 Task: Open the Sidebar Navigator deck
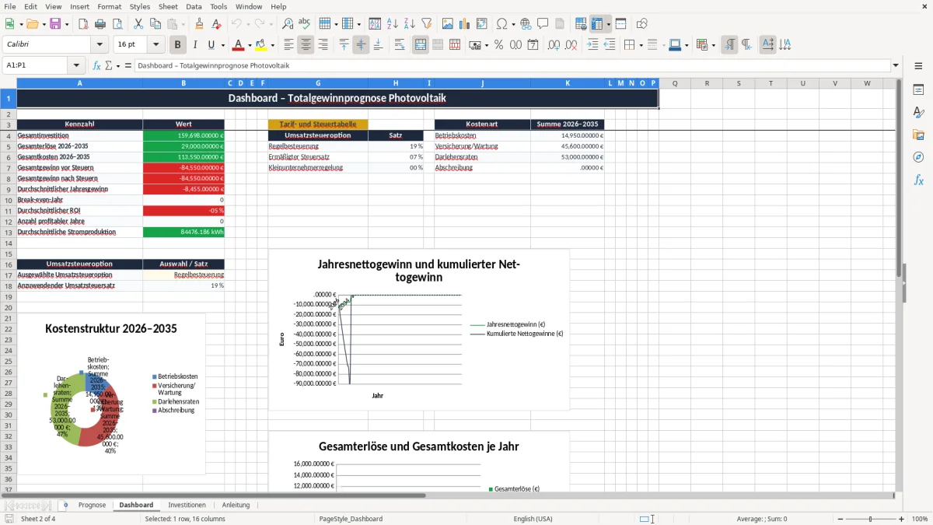tap(918, 157)
